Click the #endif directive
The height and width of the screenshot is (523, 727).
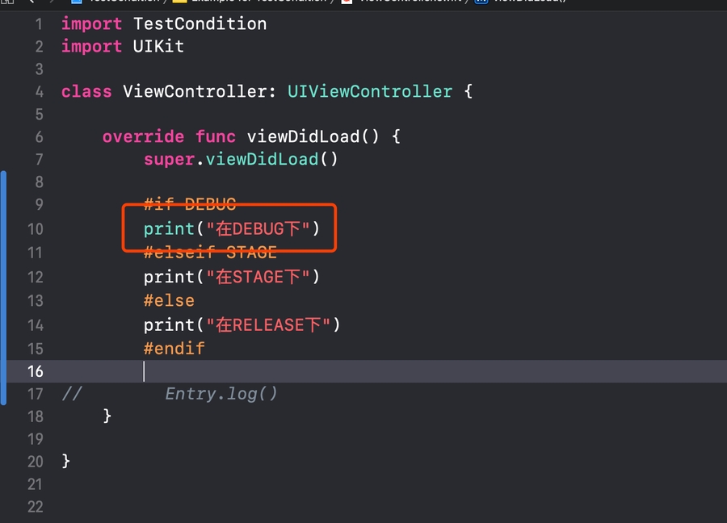point(174,349)
